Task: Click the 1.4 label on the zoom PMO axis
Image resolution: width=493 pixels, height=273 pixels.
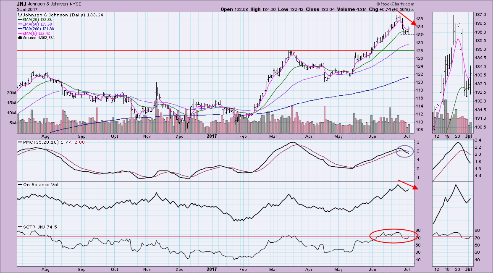Action: click(477, 176)
